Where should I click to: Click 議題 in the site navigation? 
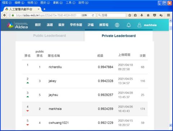click(50, 25)
